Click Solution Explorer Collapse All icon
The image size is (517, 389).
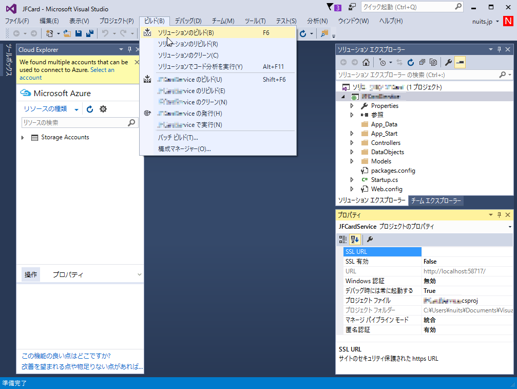tap(422, 62)
